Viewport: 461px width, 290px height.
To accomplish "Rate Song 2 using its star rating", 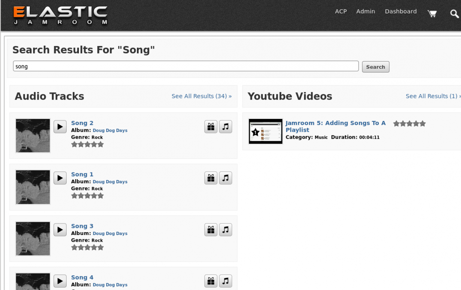I will click(88, 144).
